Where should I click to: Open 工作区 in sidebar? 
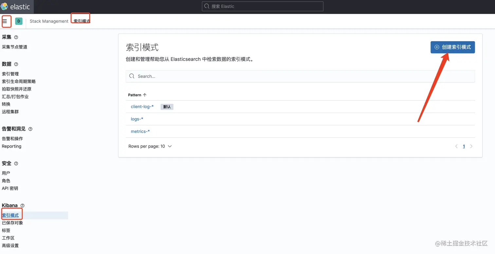8,238
